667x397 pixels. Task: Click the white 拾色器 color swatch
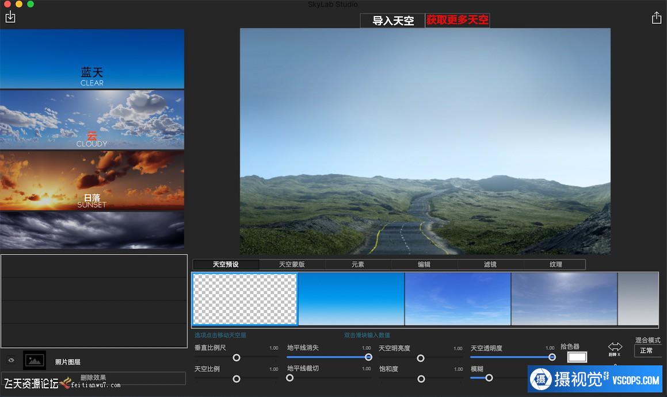pos(577,357)
